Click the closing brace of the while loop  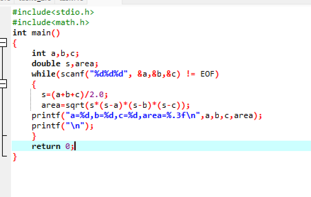(x=34, y=136)
